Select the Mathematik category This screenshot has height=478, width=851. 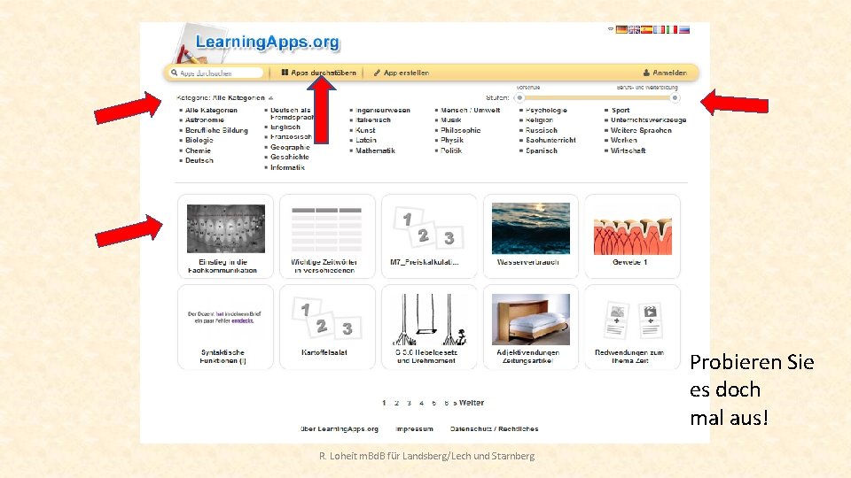click(375, 150)
